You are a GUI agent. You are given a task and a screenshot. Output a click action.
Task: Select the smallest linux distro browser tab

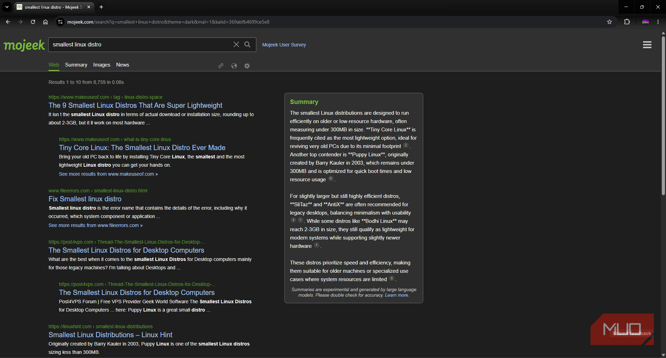pos(54,7)
